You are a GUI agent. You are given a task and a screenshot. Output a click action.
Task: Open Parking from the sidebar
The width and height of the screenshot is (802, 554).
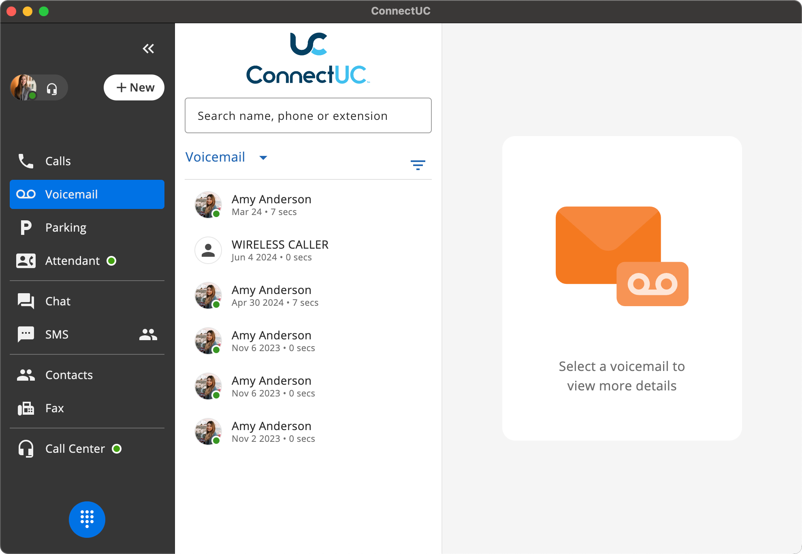coord(66,228)
